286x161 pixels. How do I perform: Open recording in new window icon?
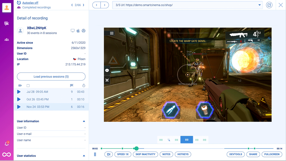(x=269, y=5)
